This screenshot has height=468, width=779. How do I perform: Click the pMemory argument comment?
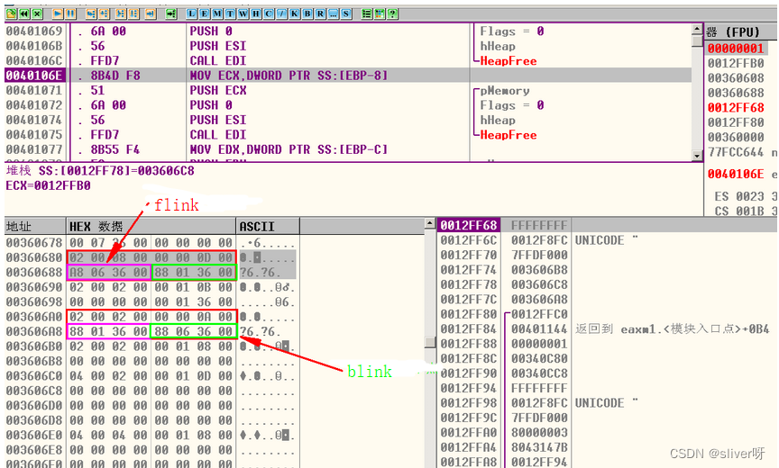505,91
